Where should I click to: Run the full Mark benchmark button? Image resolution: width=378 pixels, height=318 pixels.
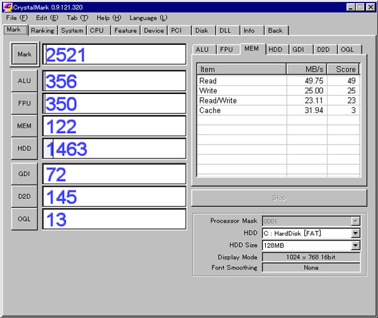(25, 54)
